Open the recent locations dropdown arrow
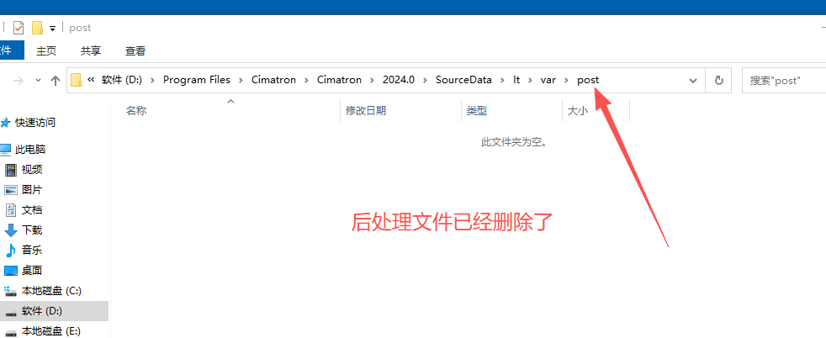 point(38,81)
